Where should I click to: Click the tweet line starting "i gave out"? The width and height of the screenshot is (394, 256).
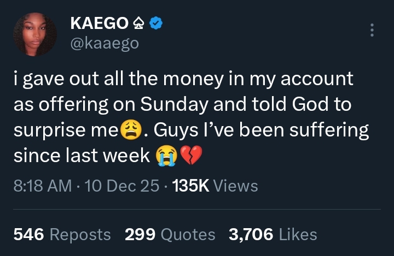click(x=183, y=80)
